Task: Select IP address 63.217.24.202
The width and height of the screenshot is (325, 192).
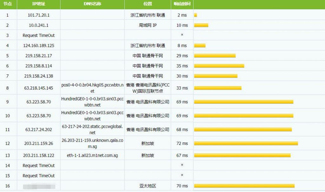Action: (x=38, y=130)
